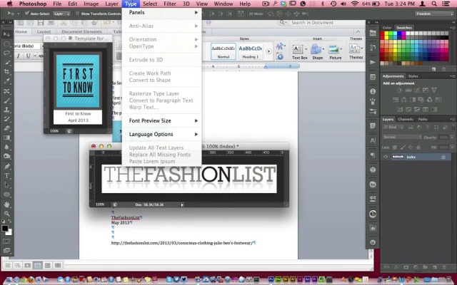Click the Brightness/Contrast adjustment icon
Viewport: 457px width, 285px height.
point(400,90)
